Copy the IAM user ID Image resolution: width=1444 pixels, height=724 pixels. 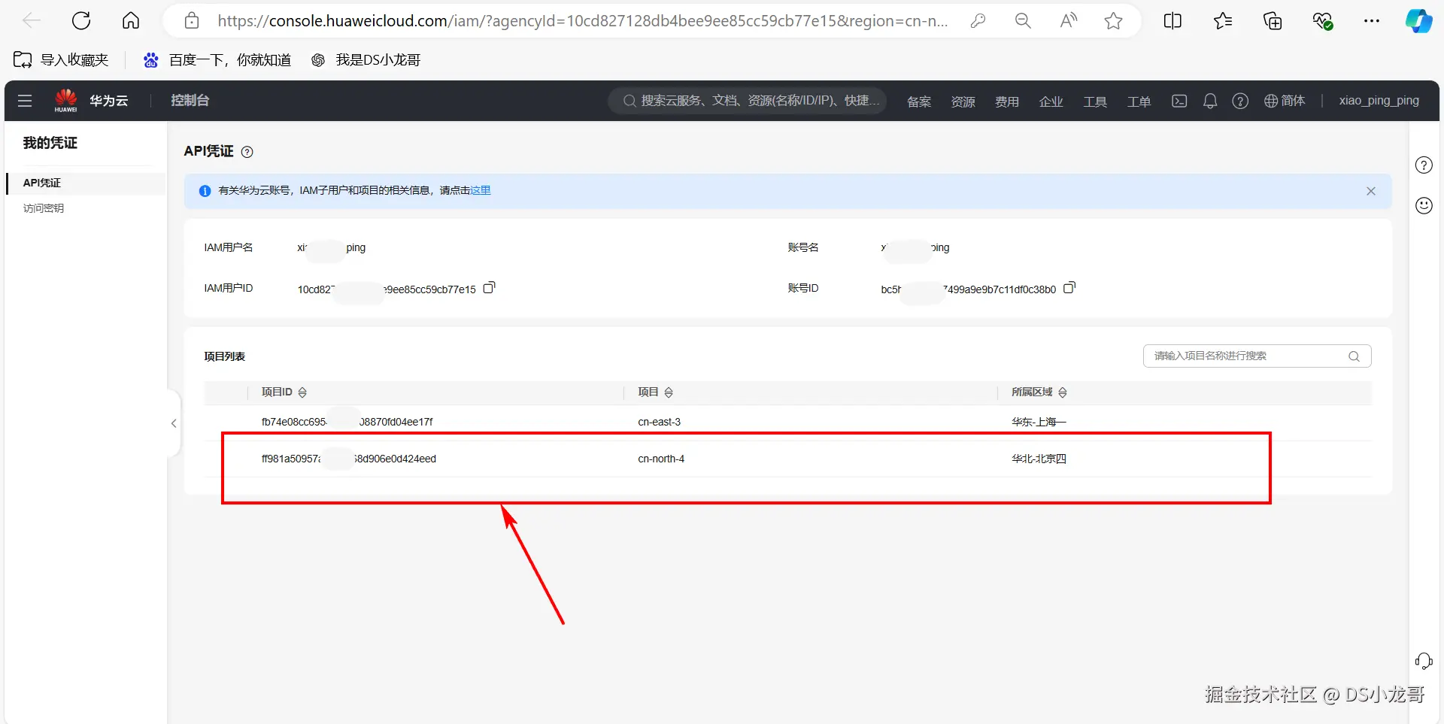pyautogui.click(x=489, y=288)
